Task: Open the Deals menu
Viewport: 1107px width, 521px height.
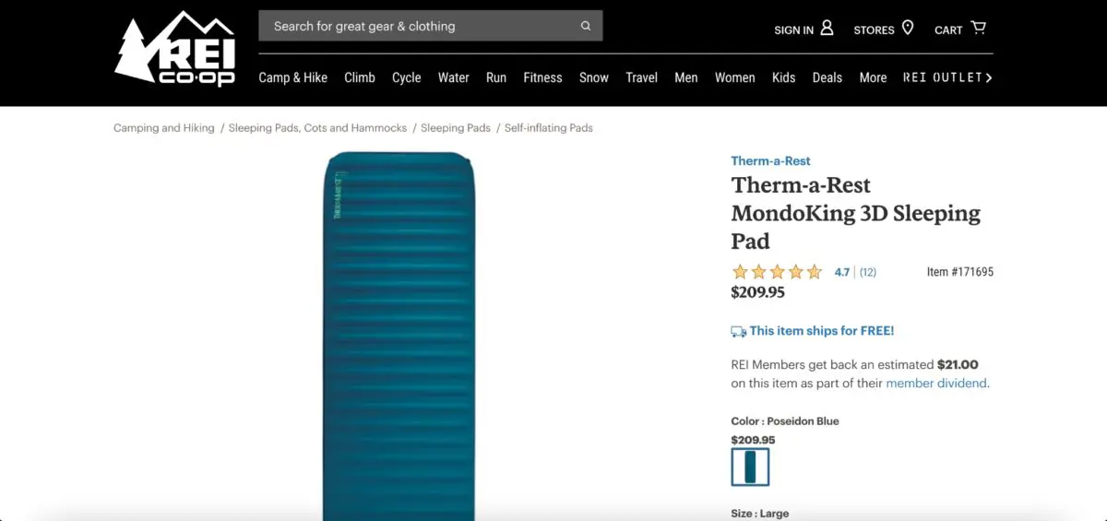Action: click(x=827, y=77)
